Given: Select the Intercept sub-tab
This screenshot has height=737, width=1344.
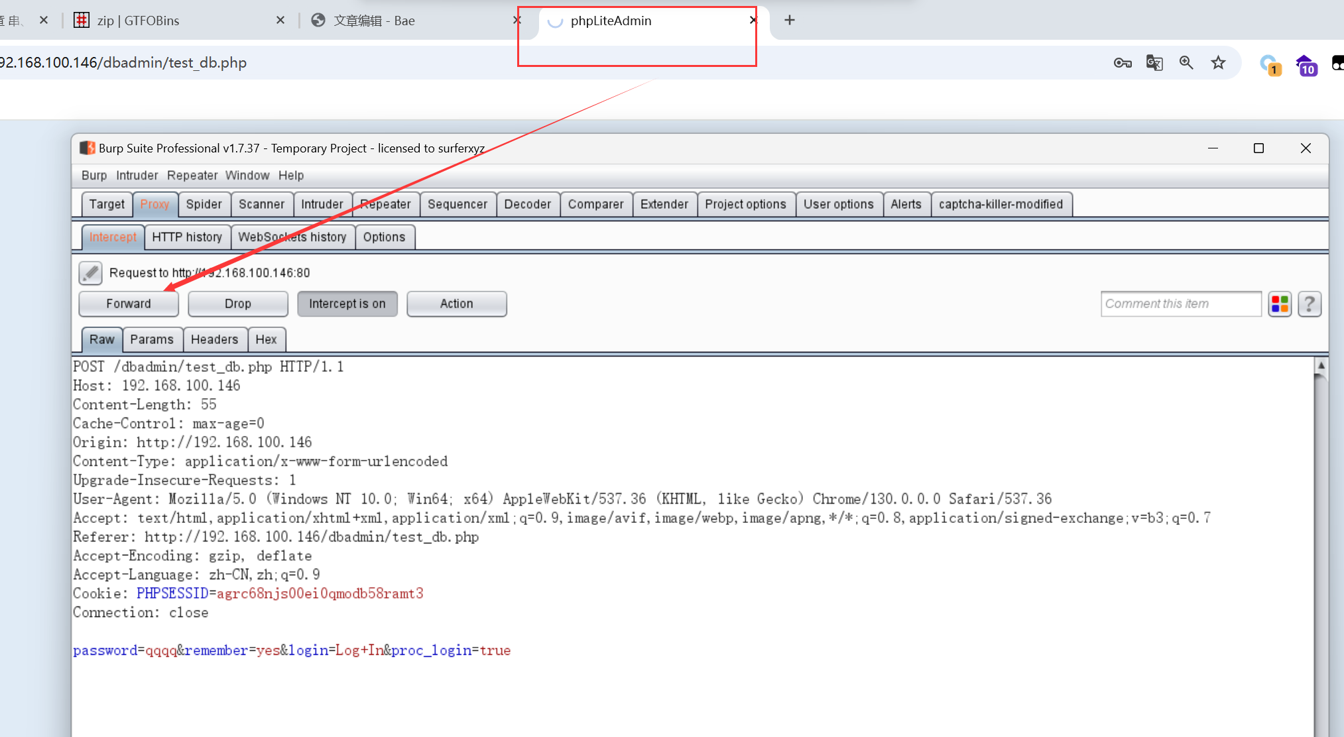Looking at the screenshot, I should coord(113,237).
